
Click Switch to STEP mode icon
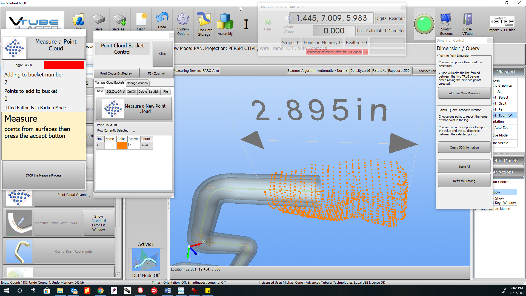point(502,21)
